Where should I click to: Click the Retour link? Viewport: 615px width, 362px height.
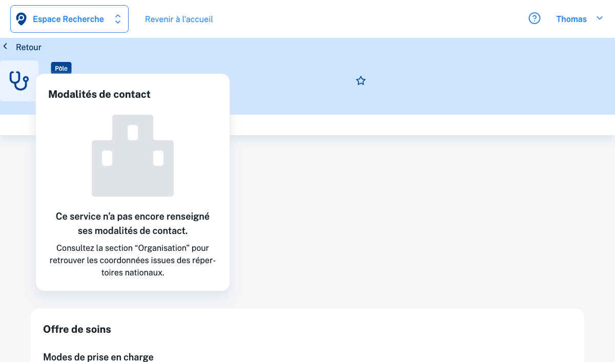tap(29, 47)
